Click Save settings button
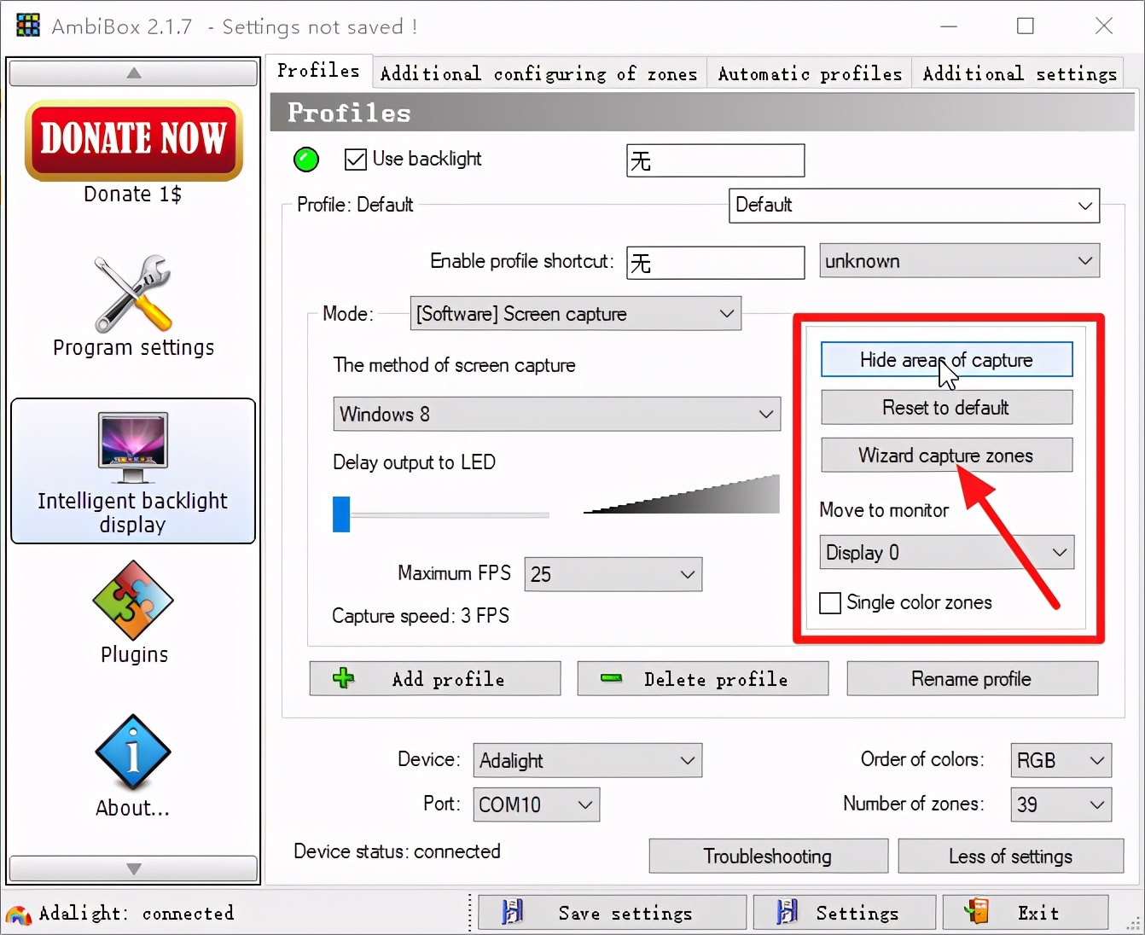Image resolution: width=1145 pixels, height=935 pixels. (613, 913)
